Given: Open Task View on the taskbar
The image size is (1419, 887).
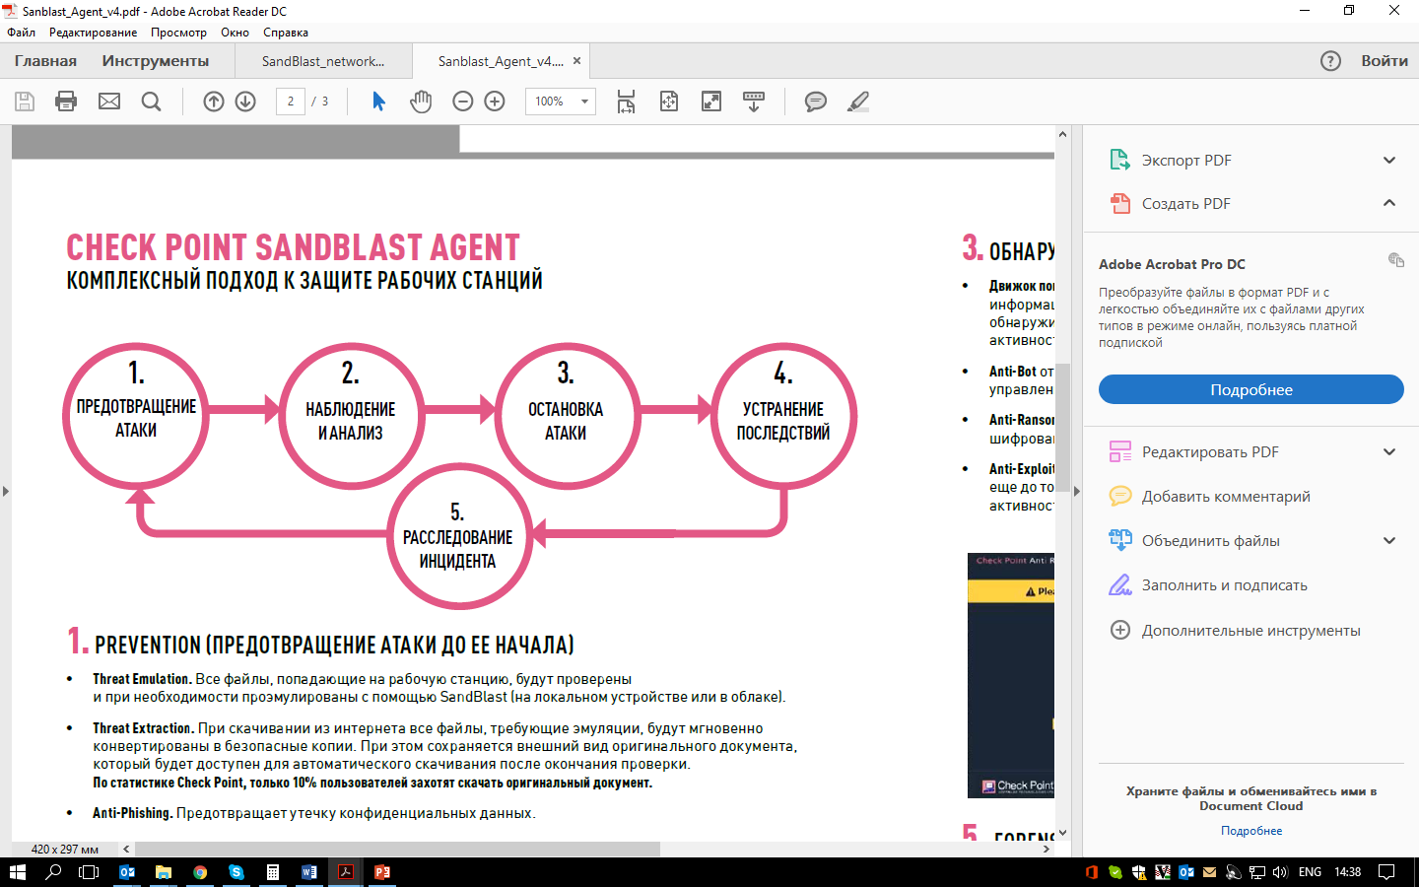Looking at the screenshot, I should pos(89,872).
